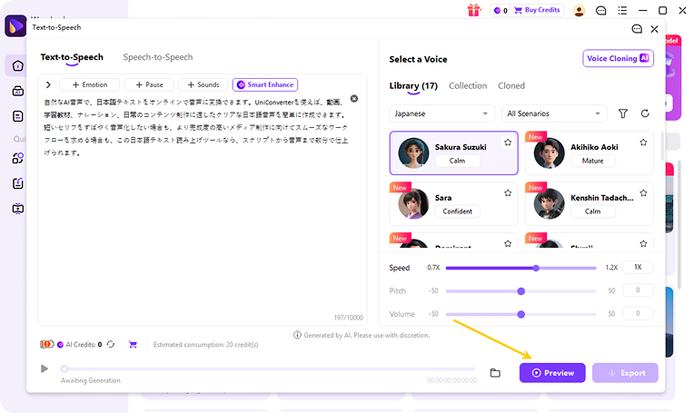Open the Japanese language dropdown

441,113
